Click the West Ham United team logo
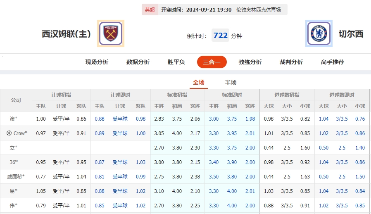Viewport: 371px width, 214px height. pos(110,33)
